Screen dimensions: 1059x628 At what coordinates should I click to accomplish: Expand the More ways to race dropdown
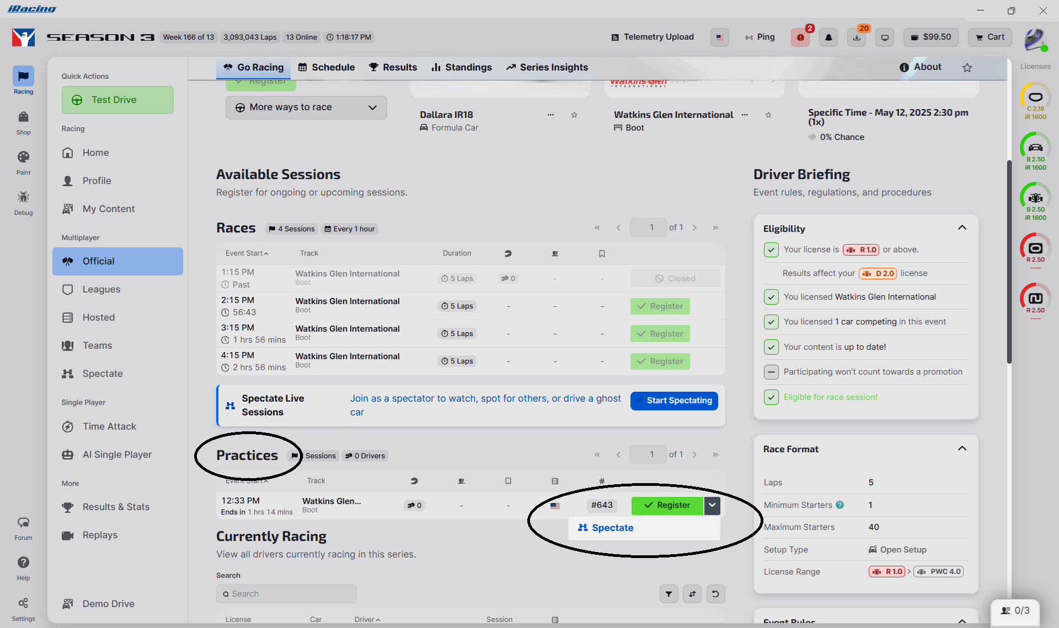tap(306, 107)
